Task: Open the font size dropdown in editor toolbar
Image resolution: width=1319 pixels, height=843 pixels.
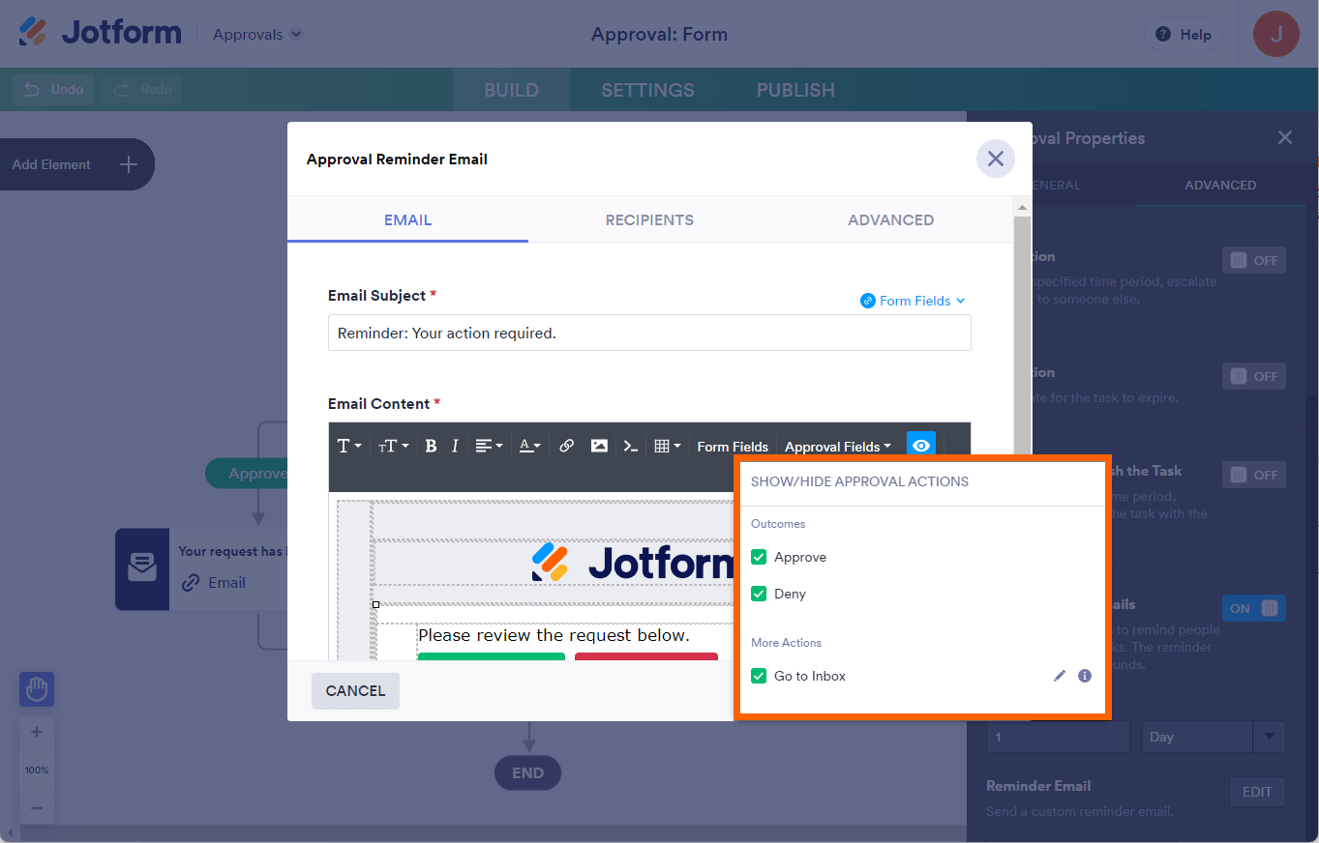Action: (393, 446)
